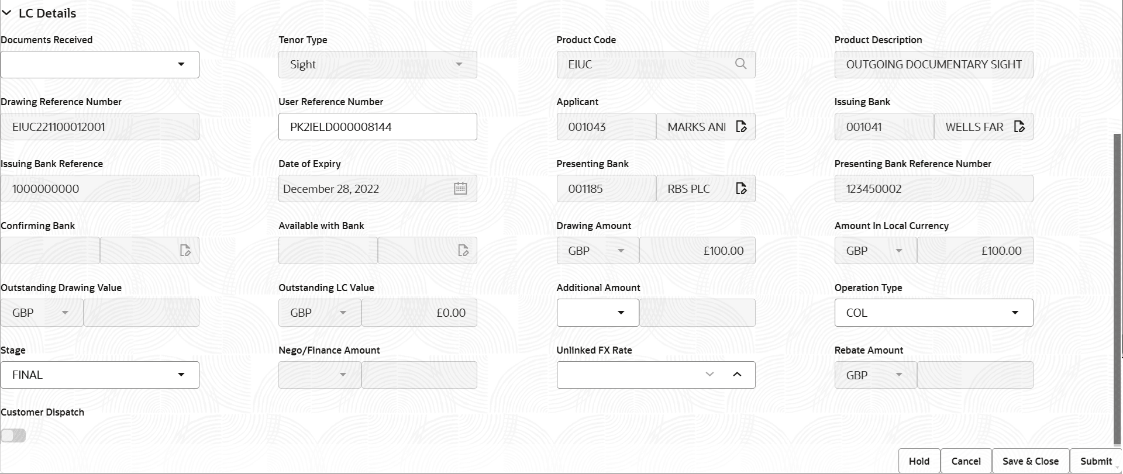Screen dimensions: 1123x474
Task: Open the Date of Expiry calendar picker
Action: pyautogui.click(x=460, y=188)
